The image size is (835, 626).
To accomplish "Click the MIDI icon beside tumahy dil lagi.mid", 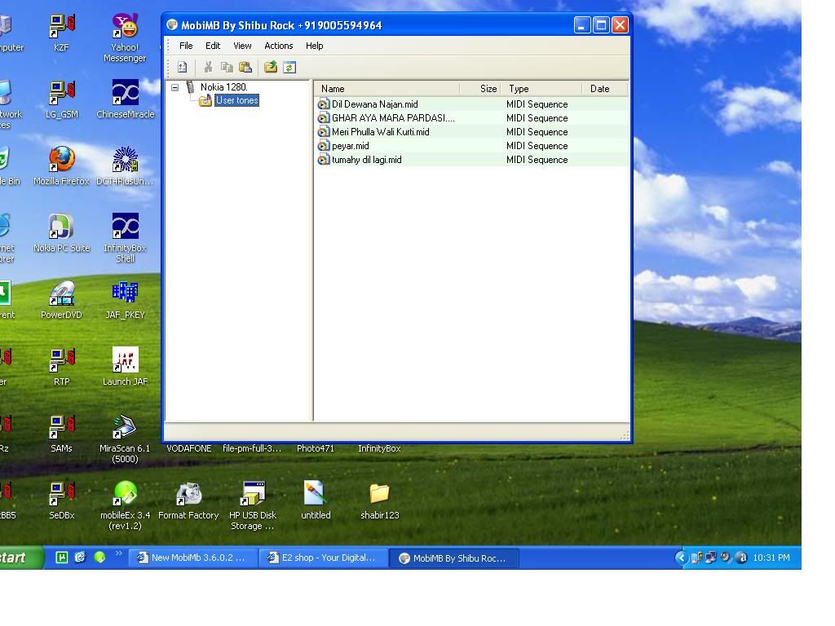I will 323,160.
